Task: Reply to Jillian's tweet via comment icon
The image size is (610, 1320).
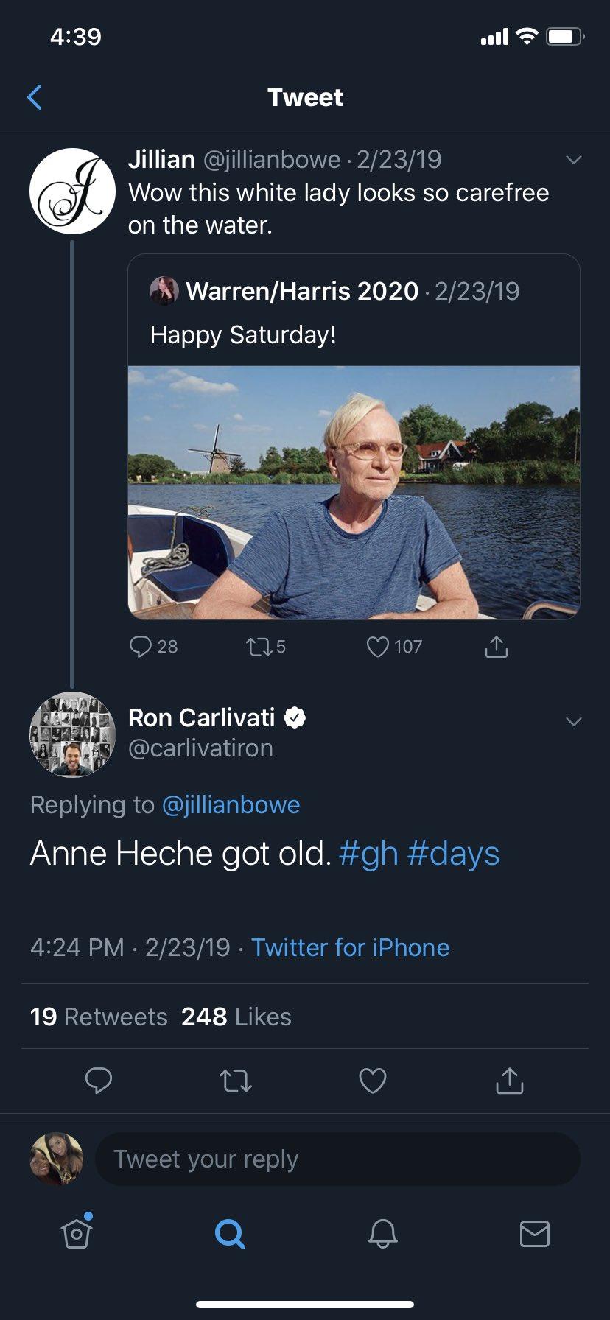Action: tap(140, 647)
